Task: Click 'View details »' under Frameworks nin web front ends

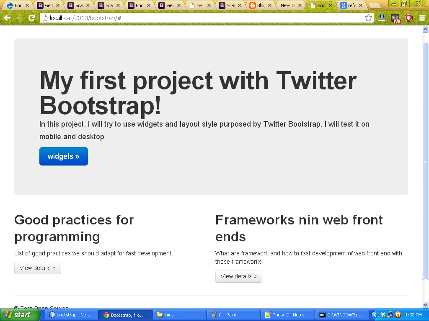Action: pyautogui.click(x=238, y=277)
